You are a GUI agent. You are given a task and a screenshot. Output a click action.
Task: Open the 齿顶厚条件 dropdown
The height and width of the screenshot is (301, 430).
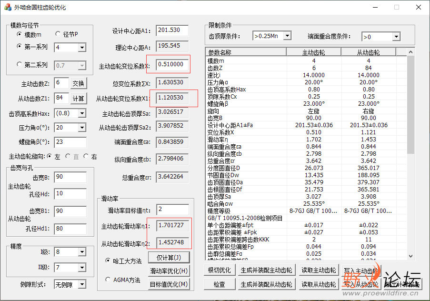click(x=287, y=36)
